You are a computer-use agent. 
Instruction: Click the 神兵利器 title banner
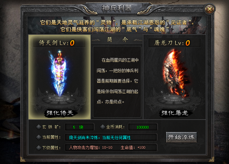click(x=117, y=9)
